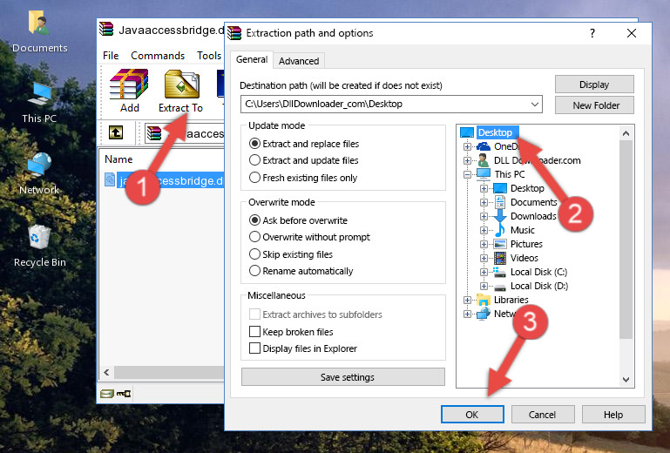Viewport: 670px width, 453px height.
Task: Collapse This PC tree node
Action: (467, 174)
